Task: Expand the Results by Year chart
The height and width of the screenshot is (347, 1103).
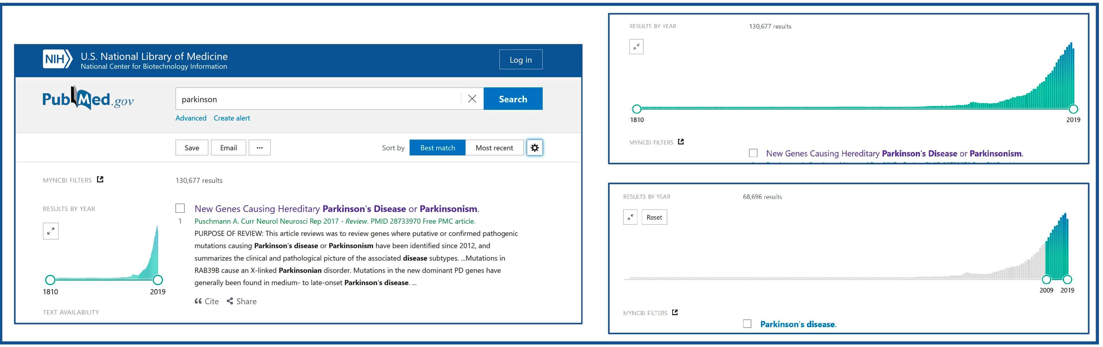Action: click(51, 231)
